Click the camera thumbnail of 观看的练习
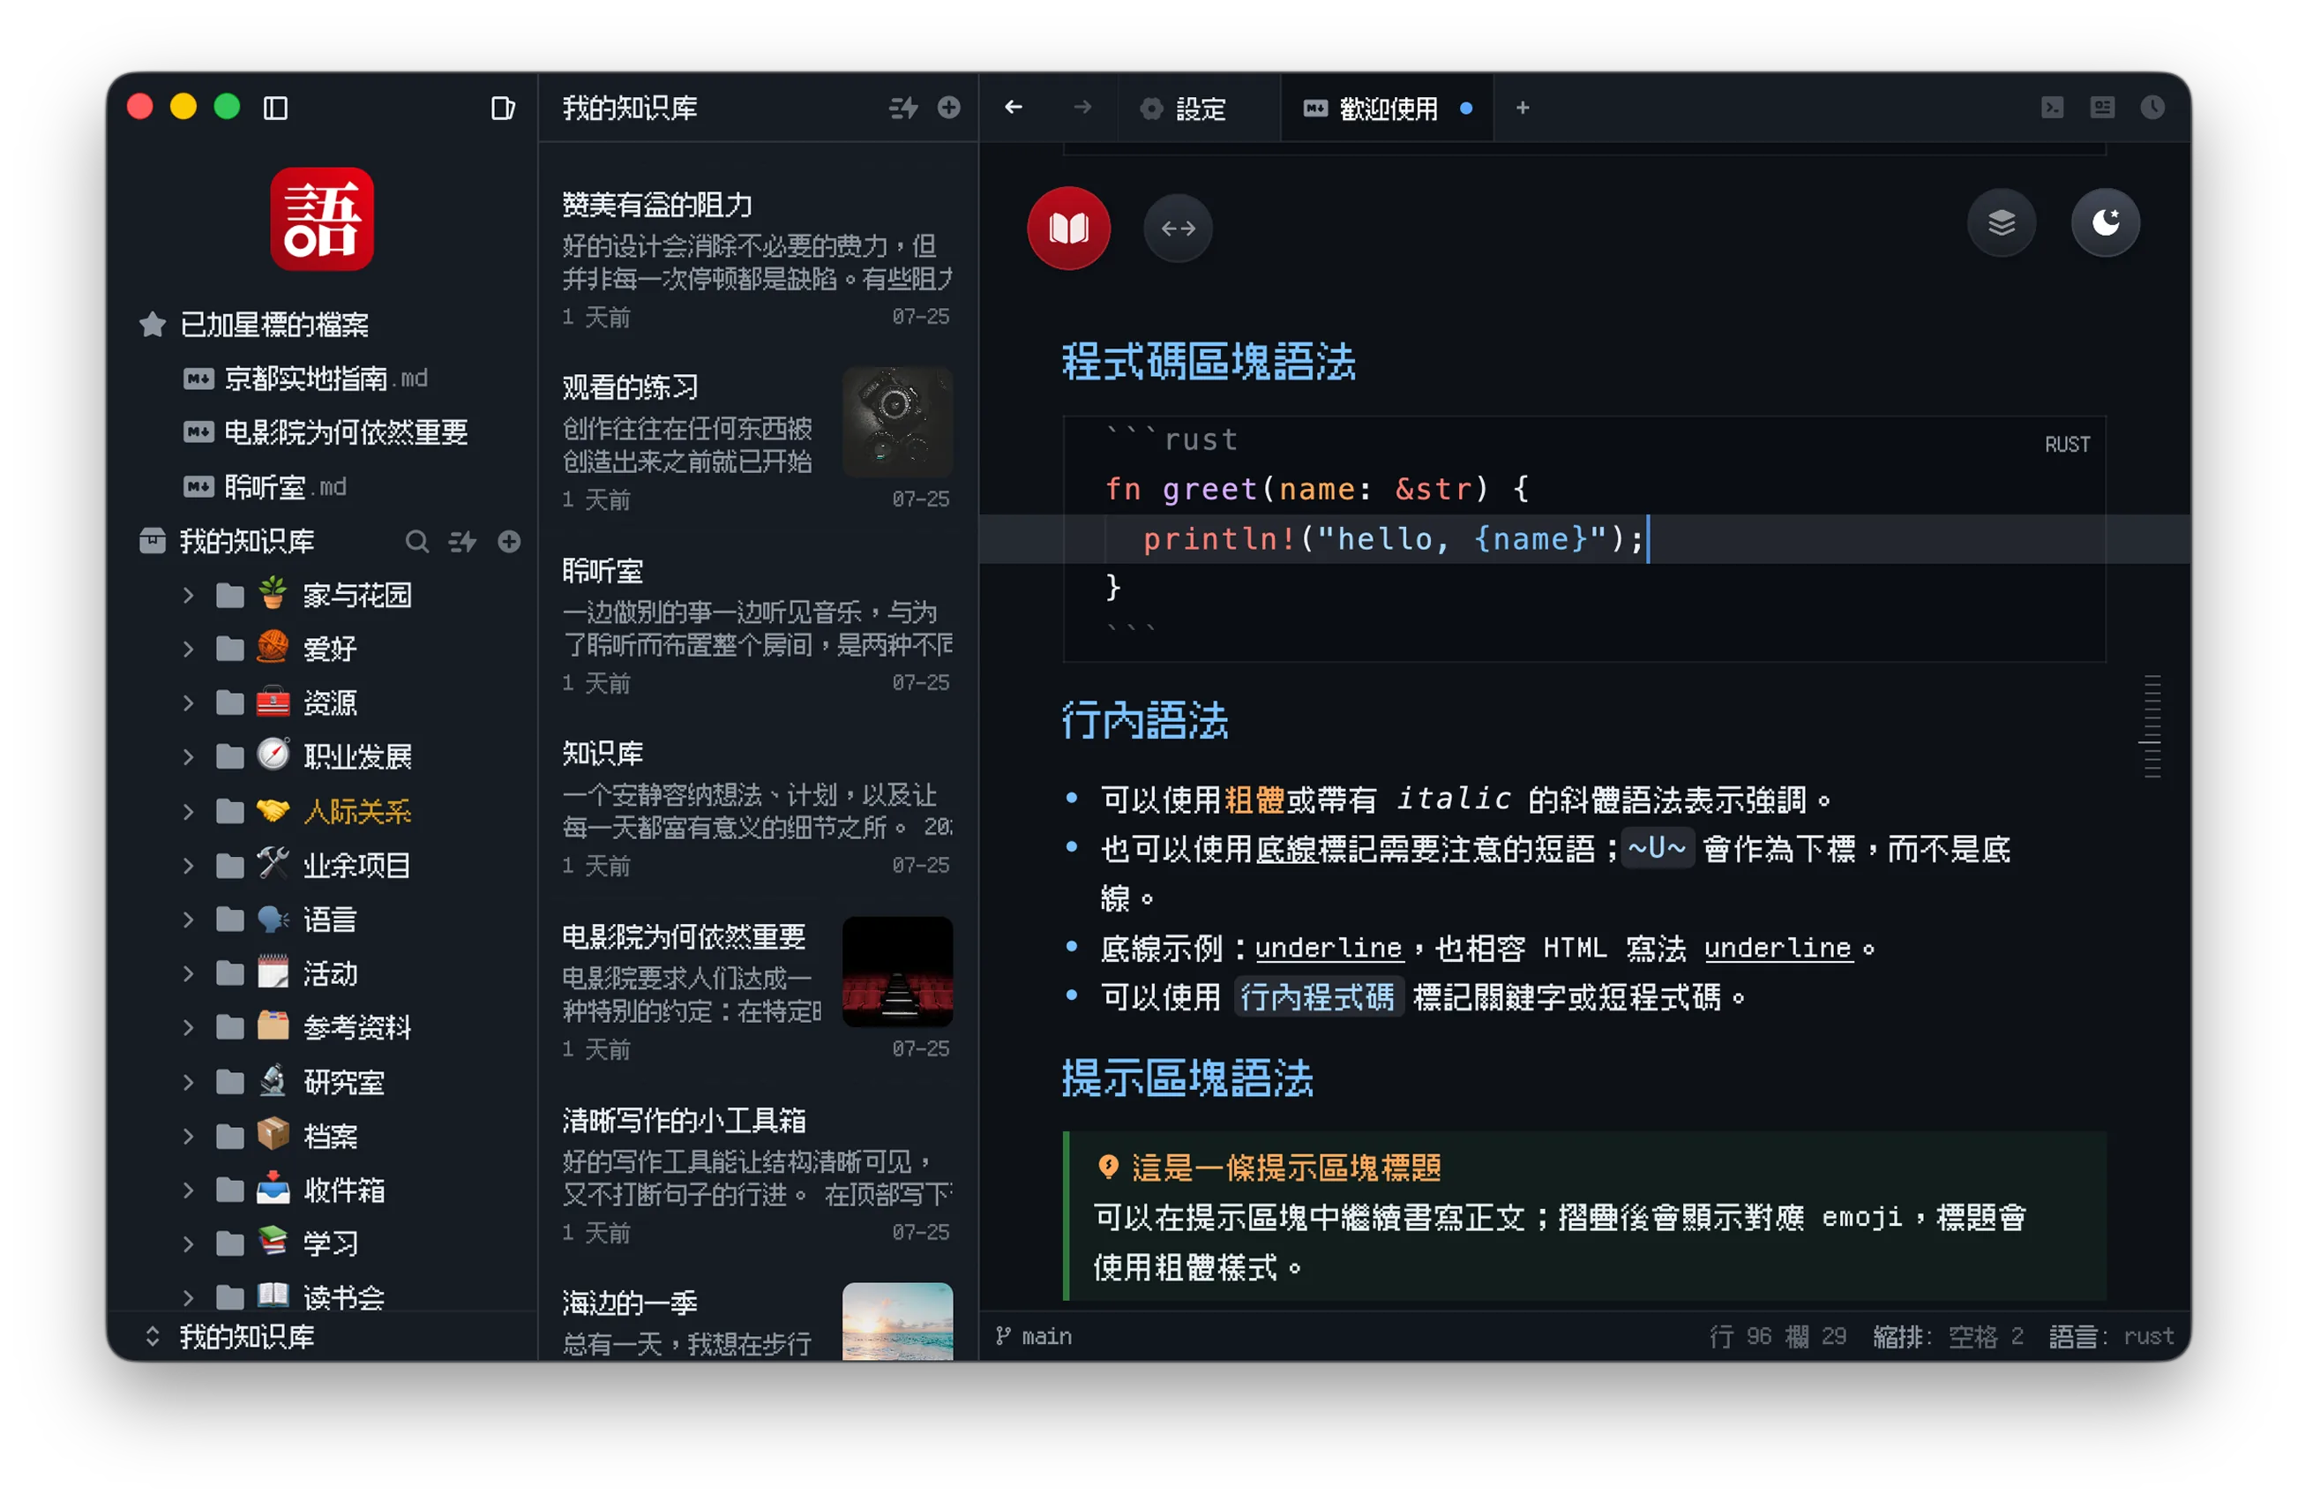 tap(898, 421)
